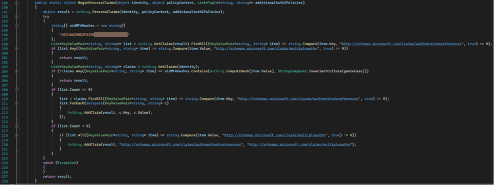
Task: Click the catch (Exception) statement
Action: coord(60,163)
